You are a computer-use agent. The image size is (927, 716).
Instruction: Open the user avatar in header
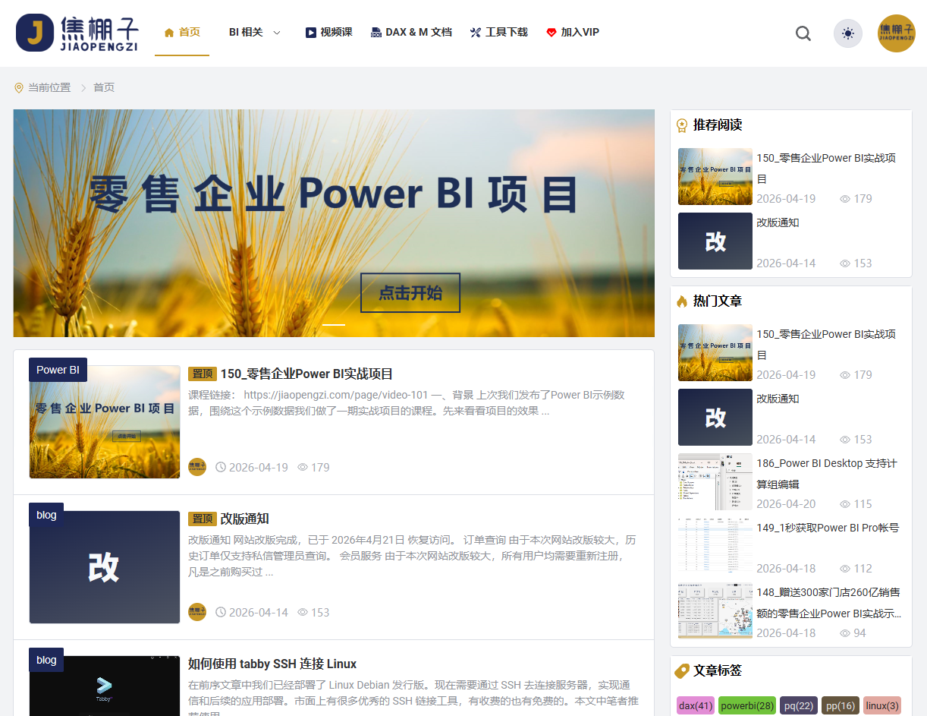897,33
